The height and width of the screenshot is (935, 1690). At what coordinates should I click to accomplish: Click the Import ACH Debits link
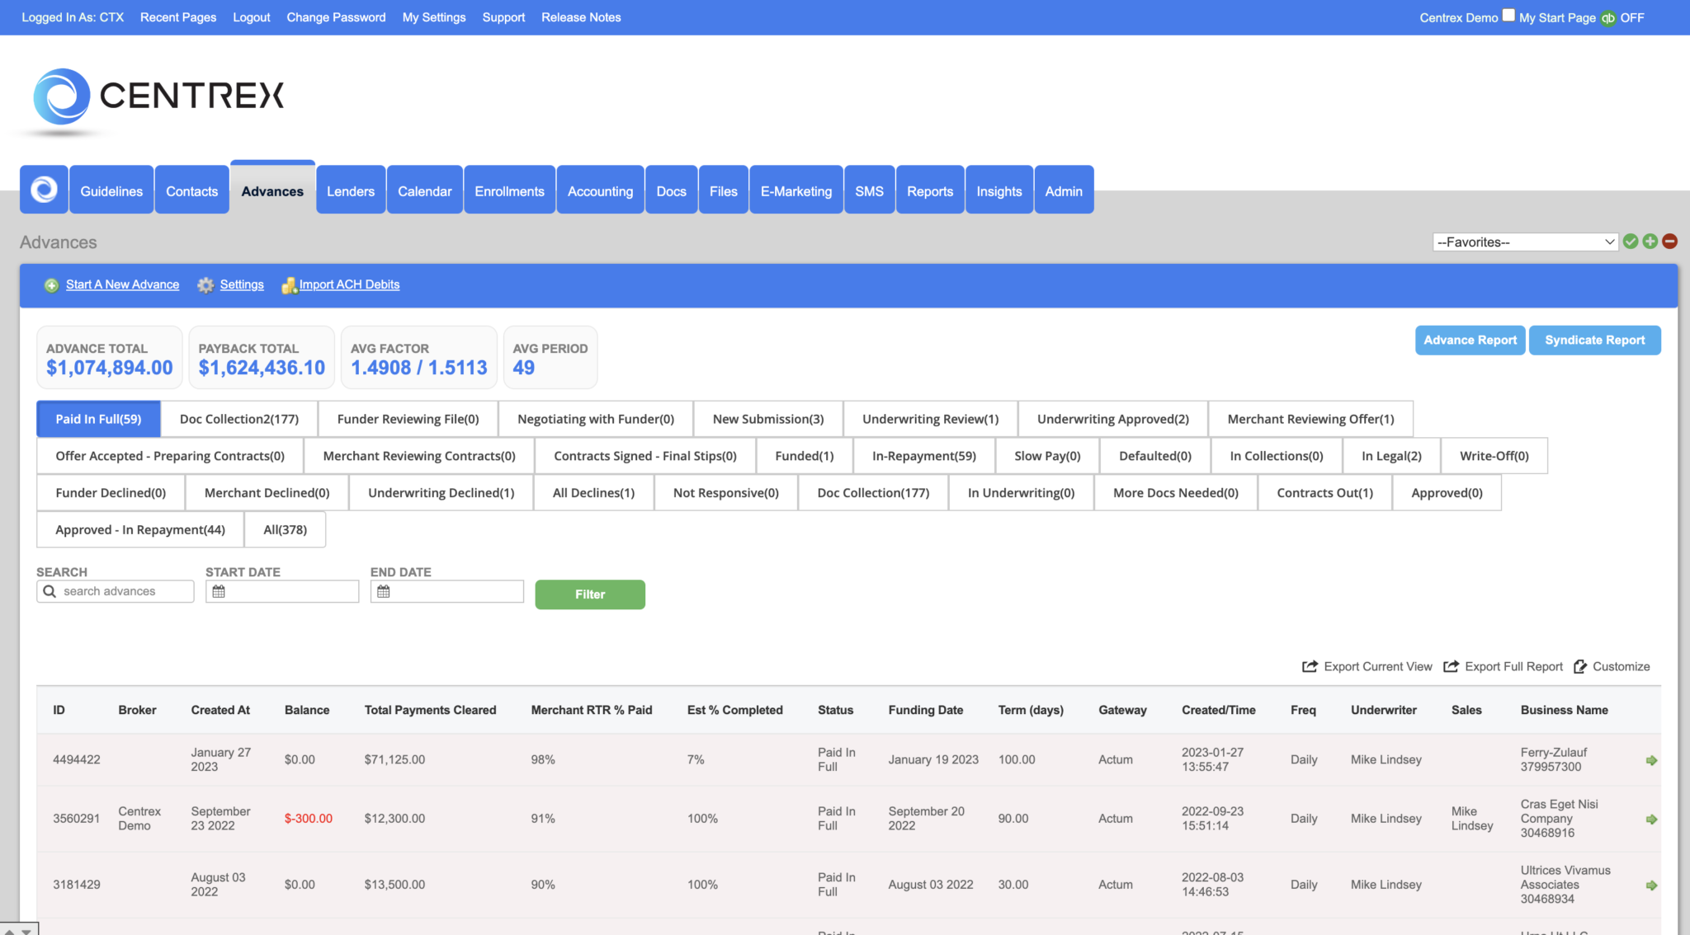[x=350, y=284]
